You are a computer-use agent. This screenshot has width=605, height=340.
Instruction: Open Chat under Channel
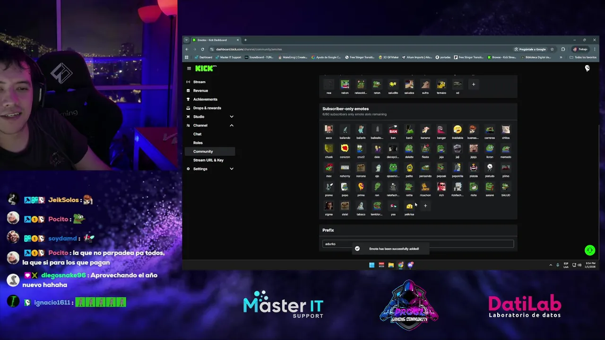click(197, 134)
